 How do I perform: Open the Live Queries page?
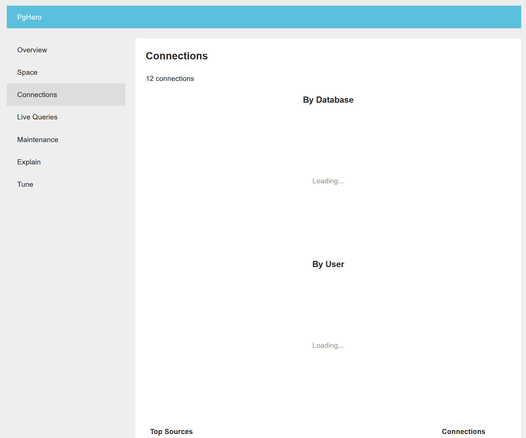click(66, 117)
